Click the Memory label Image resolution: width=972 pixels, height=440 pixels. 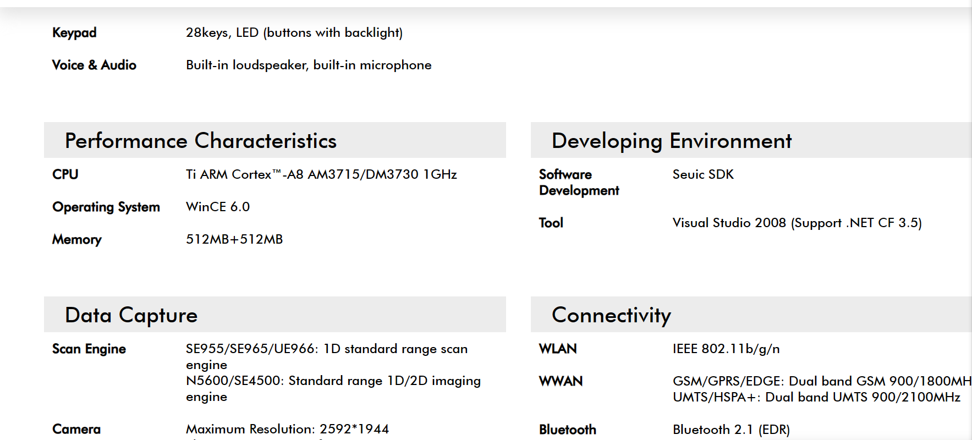click(x=77, y=239)
